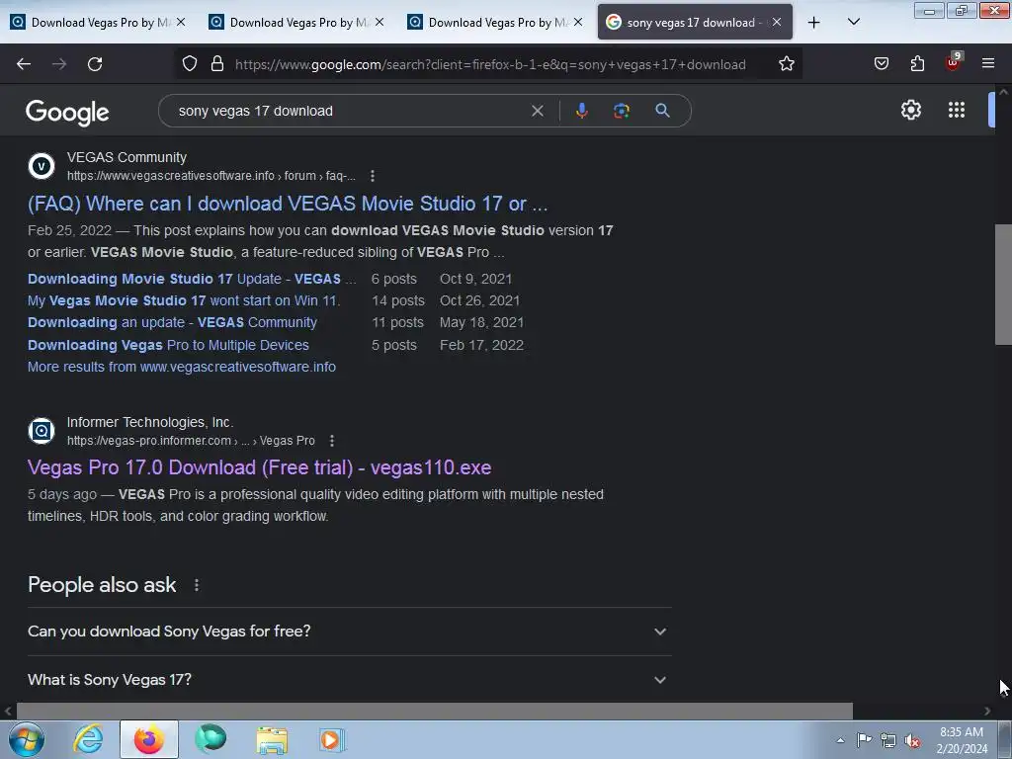Screen dimensions: 1012x759
Task: Open FAQ Where can I download VEGAS link
Action: click(x=288, y=204)
